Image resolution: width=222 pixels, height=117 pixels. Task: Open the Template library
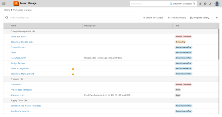[199, 18]
